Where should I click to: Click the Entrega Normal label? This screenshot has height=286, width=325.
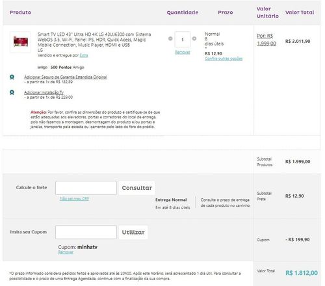pos(171,200)
